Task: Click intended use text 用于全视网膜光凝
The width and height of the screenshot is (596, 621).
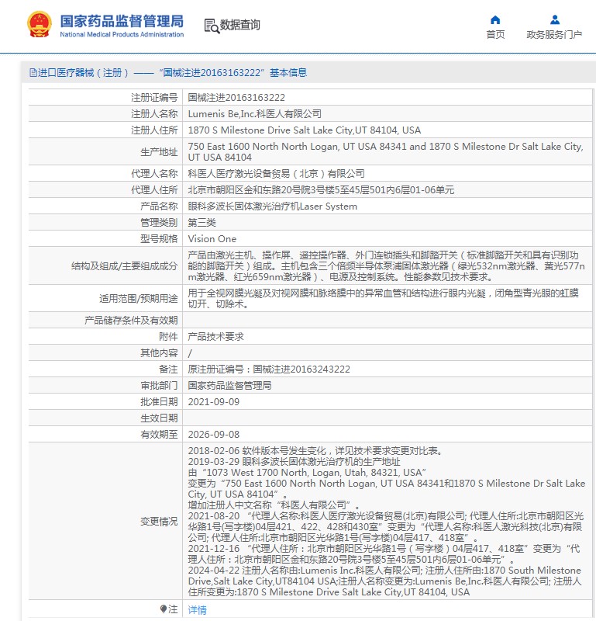Action: pyautogui.click(x=383, y=298)
